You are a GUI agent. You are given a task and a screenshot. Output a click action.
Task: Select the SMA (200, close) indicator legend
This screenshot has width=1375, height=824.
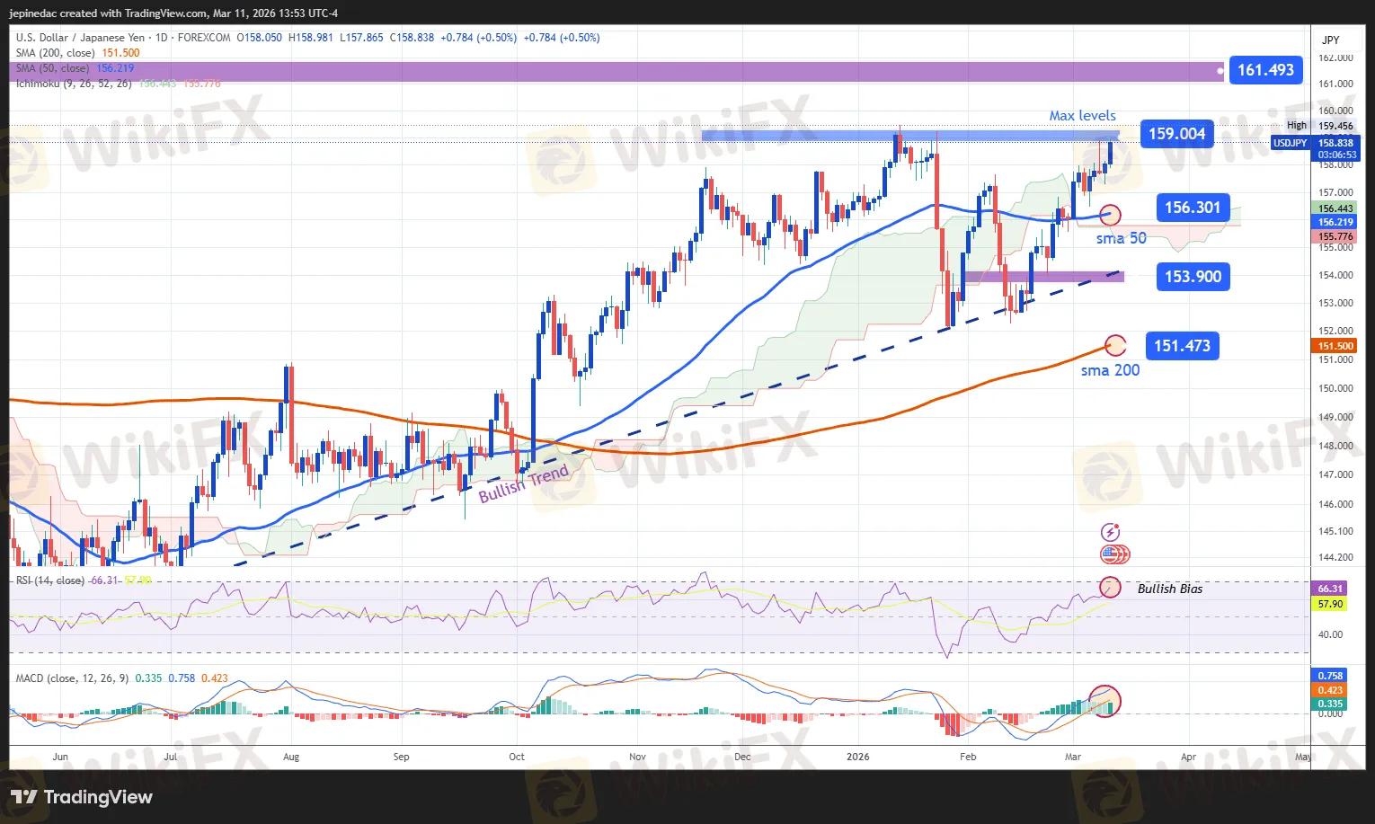(58, 53)
